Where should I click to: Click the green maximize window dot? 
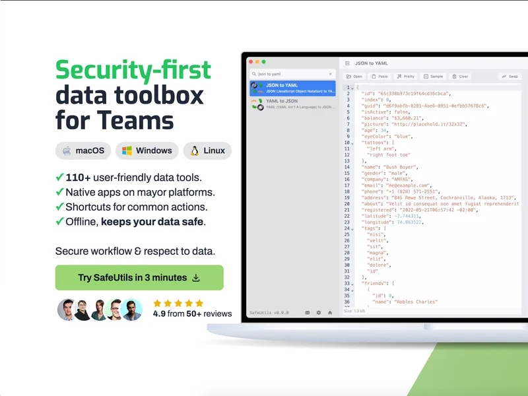coord(263,61)
